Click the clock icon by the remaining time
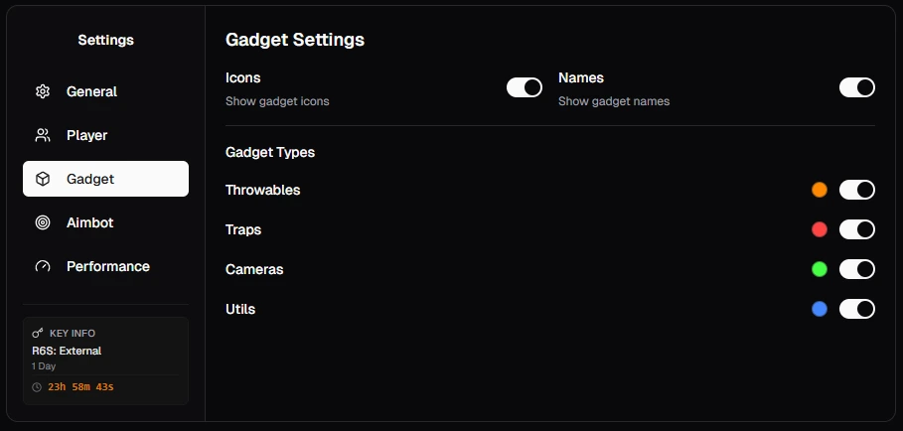Viewport: 903px width, 431px height. click(37, 387)
